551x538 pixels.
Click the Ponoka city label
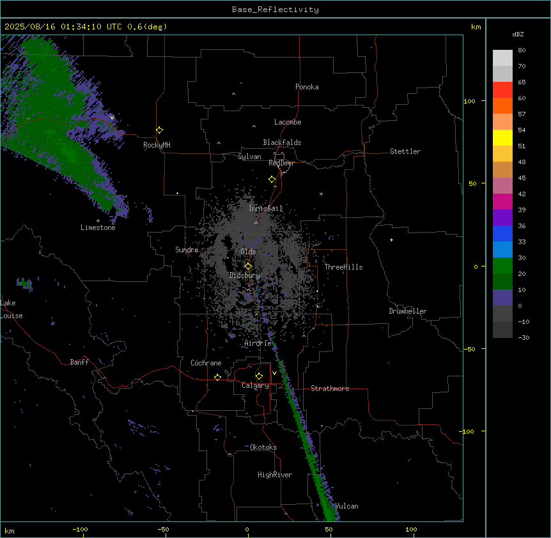(307, 87)
